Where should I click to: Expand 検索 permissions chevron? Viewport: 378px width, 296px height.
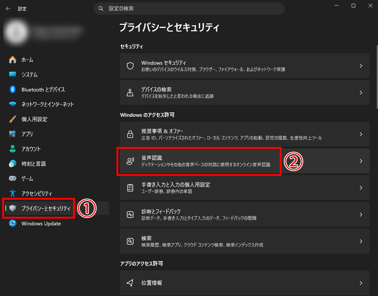tap(361, 241)
